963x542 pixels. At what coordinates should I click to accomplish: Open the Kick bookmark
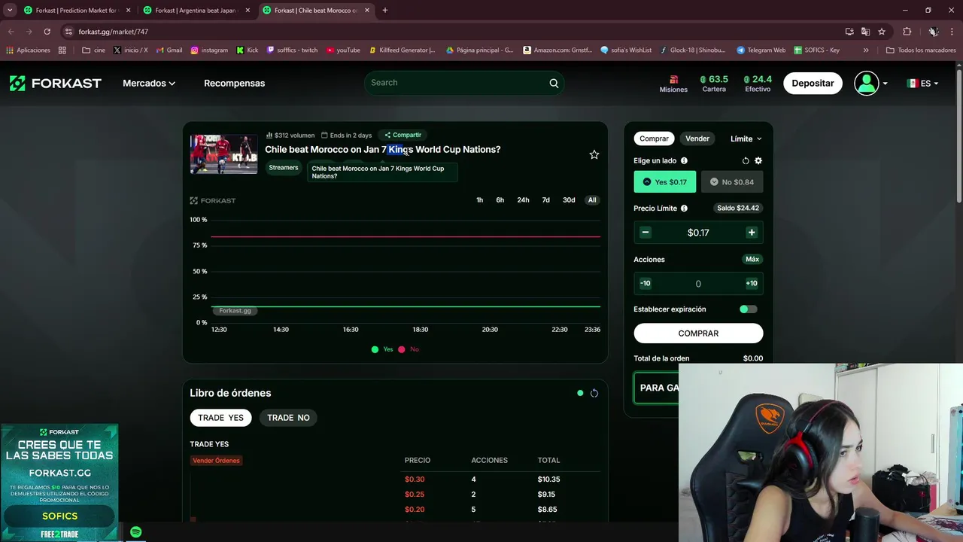[247, 50]
